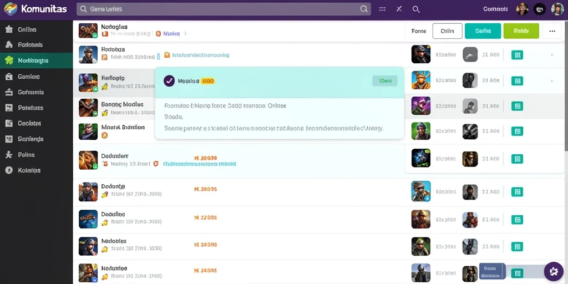Click the lime green Pointy button
Screen dimensions: 568x284
coord(521,31)
